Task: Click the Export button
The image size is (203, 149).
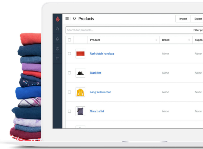Action: (198, 19)
